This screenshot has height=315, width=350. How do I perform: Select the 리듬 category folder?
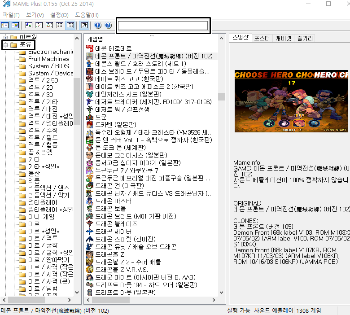coord(34,180)
